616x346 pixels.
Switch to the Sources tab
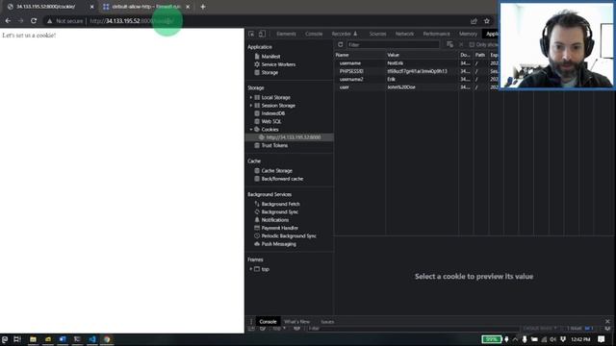pos(377,34)
